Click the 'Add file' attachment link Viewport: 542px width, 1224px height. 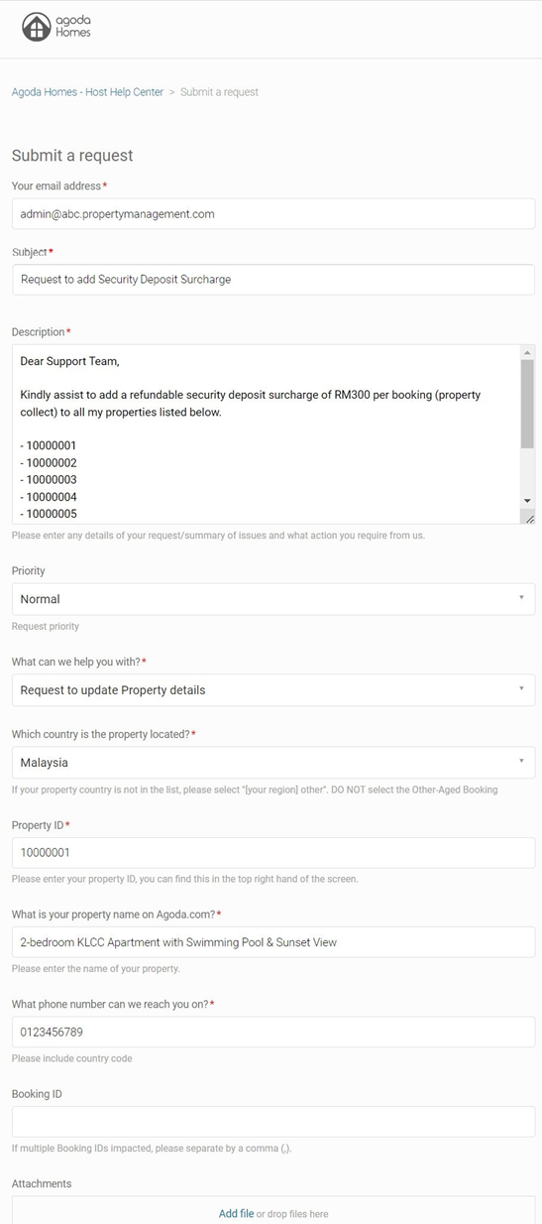(236, 1213)
